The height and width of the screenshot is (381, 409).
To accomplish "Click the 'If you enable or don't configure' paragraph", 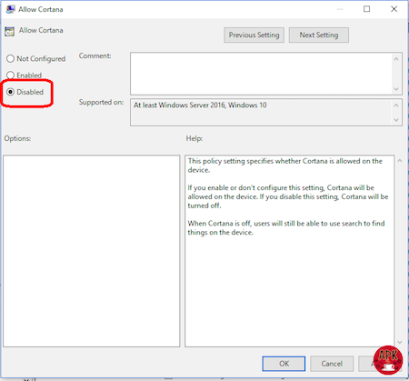I will coord(288,196).
